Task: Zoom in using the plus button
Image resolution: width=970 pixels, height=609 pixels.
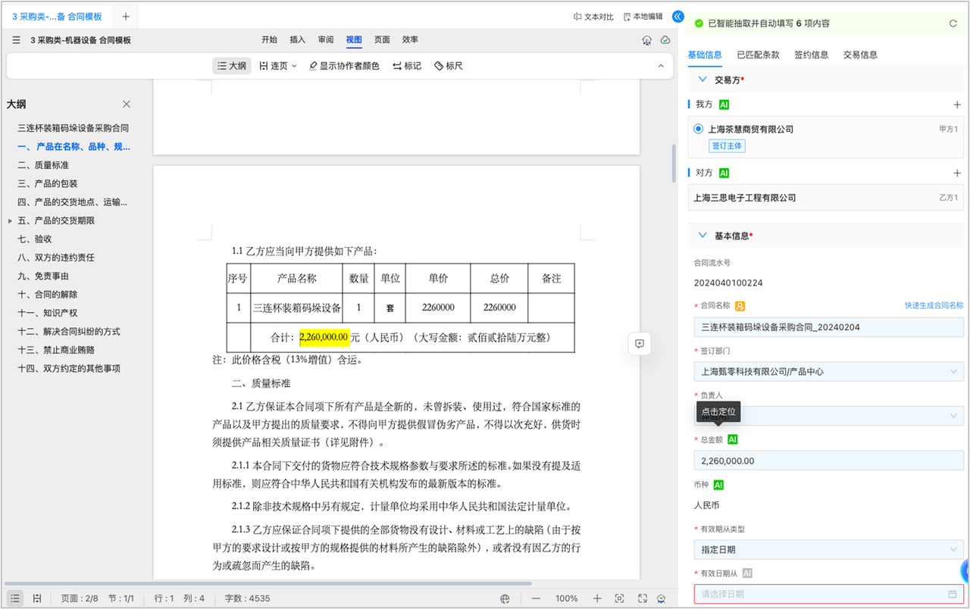Action: (x=597, y=598)
